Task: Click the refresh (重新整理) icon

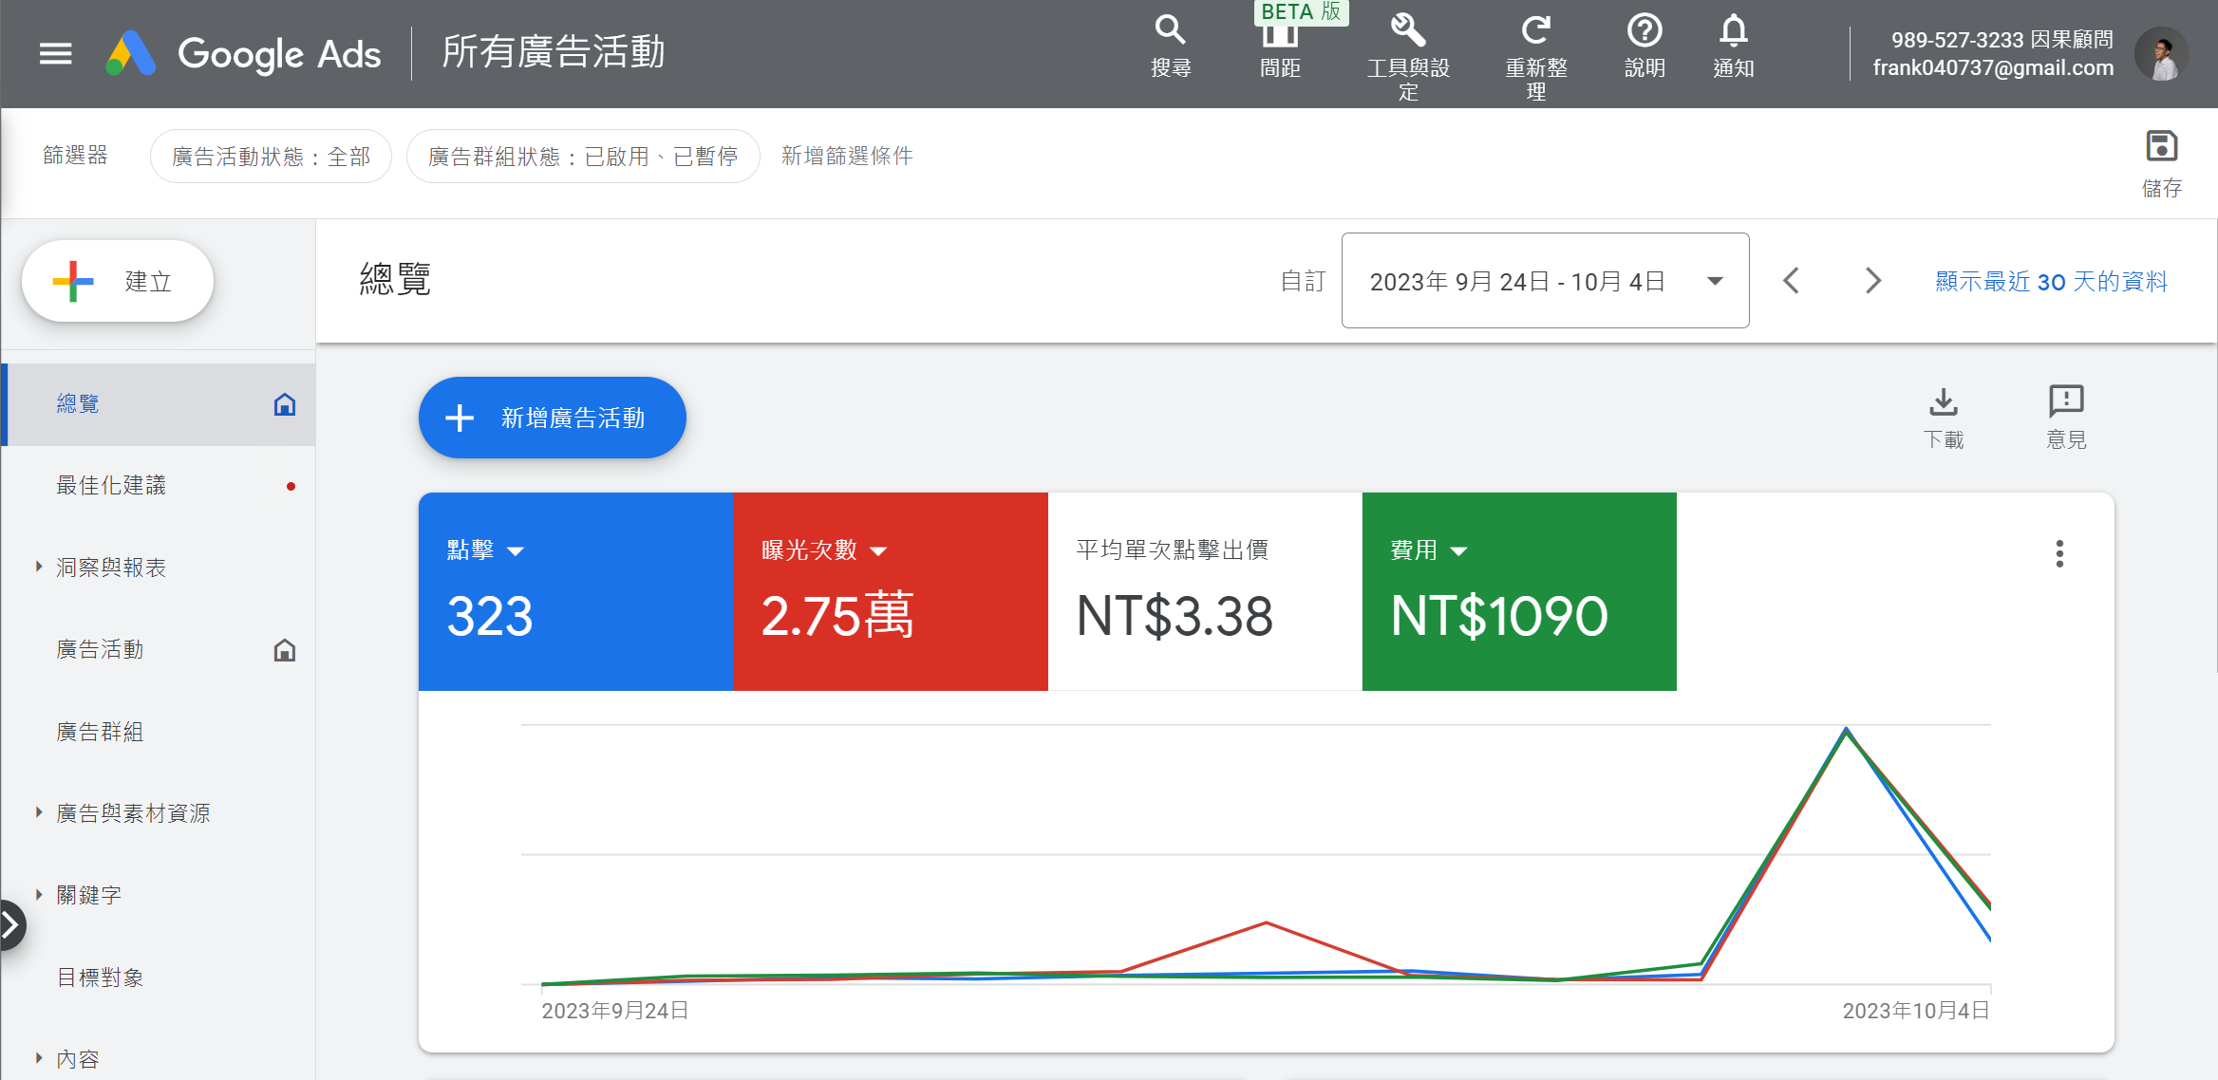Action: click(1535, 31)
